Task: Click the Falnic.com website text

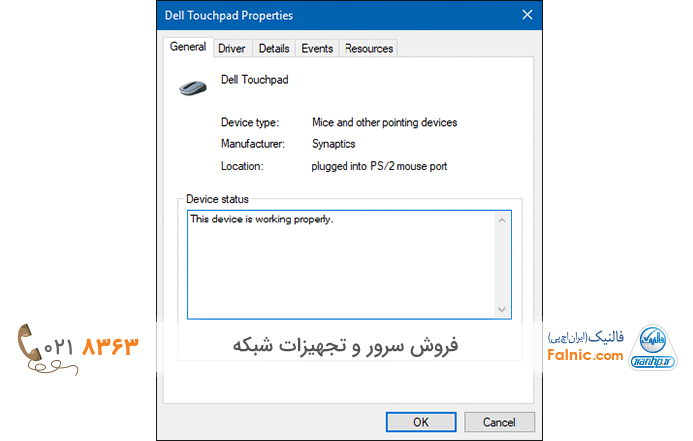Action: 587,355
